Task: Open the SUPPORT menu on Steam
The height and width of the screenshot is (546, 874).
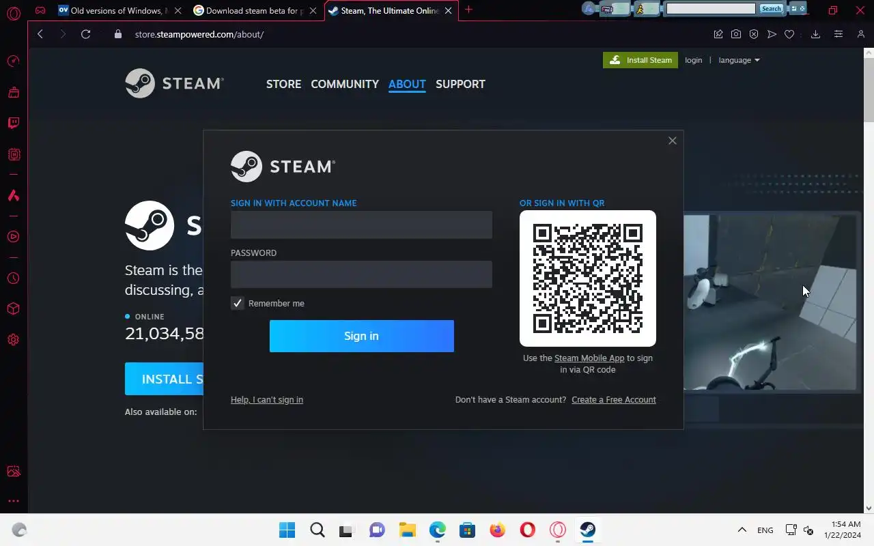Action: click(460, 84)
